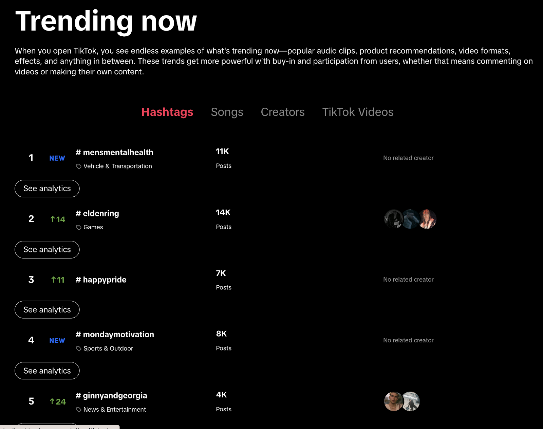This screenshot has height=429, width=543.
Task: Select the Hashtags tab
Action: pyautogui.click(x=167, y=112)
